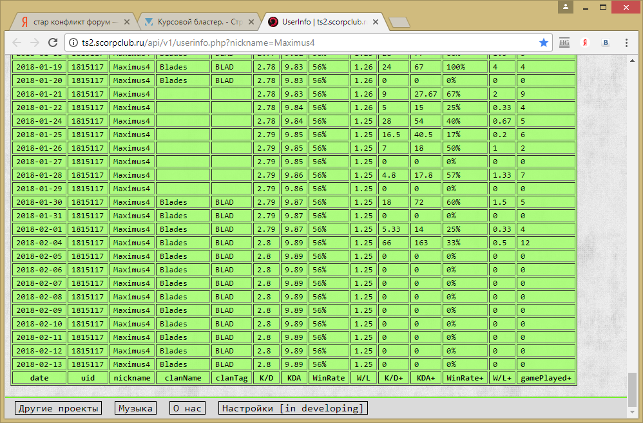Click the WinRate+ value 17%
The image size is (643, 423).
coord(465,135)
